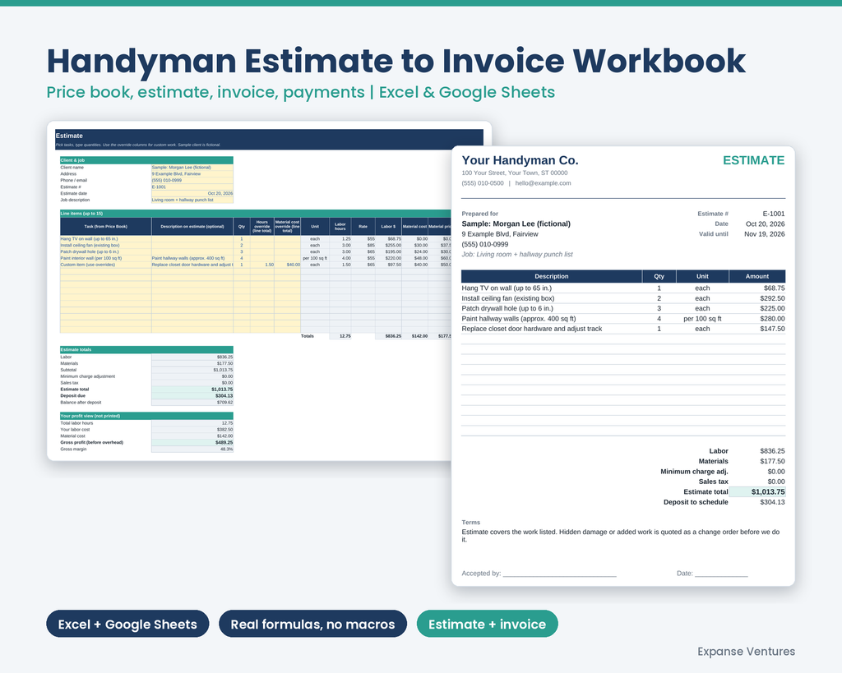842x673 pixels.
Task: Click the "Your Handyman Co." company name
Action: click(x=520, y=160)
